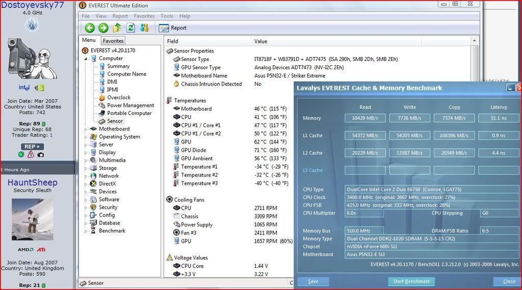Image resolution: width=522 pixels, height=290 pixels.
Task: Click the Config tree icon
Action: (x=94, y=215)
